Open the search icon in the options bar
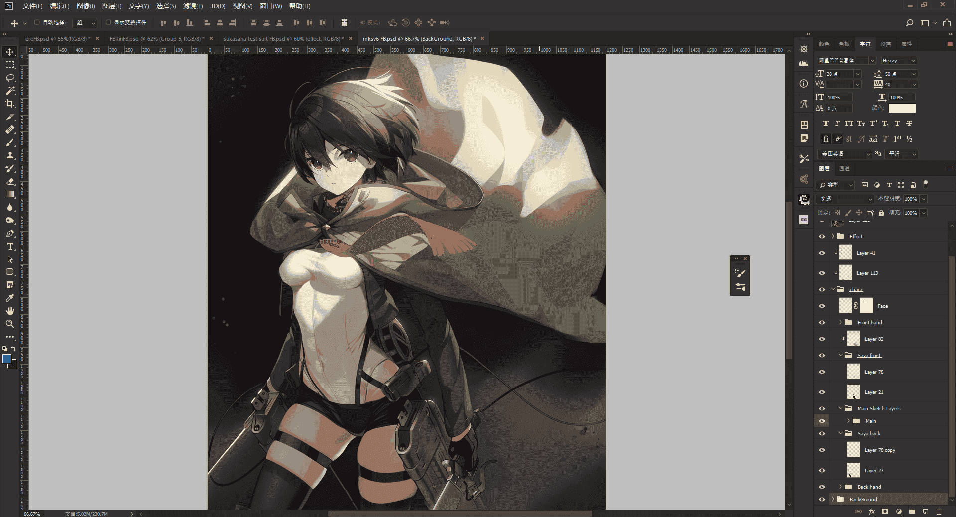This screenshot has height=517, width=956. tap(909, 23)
